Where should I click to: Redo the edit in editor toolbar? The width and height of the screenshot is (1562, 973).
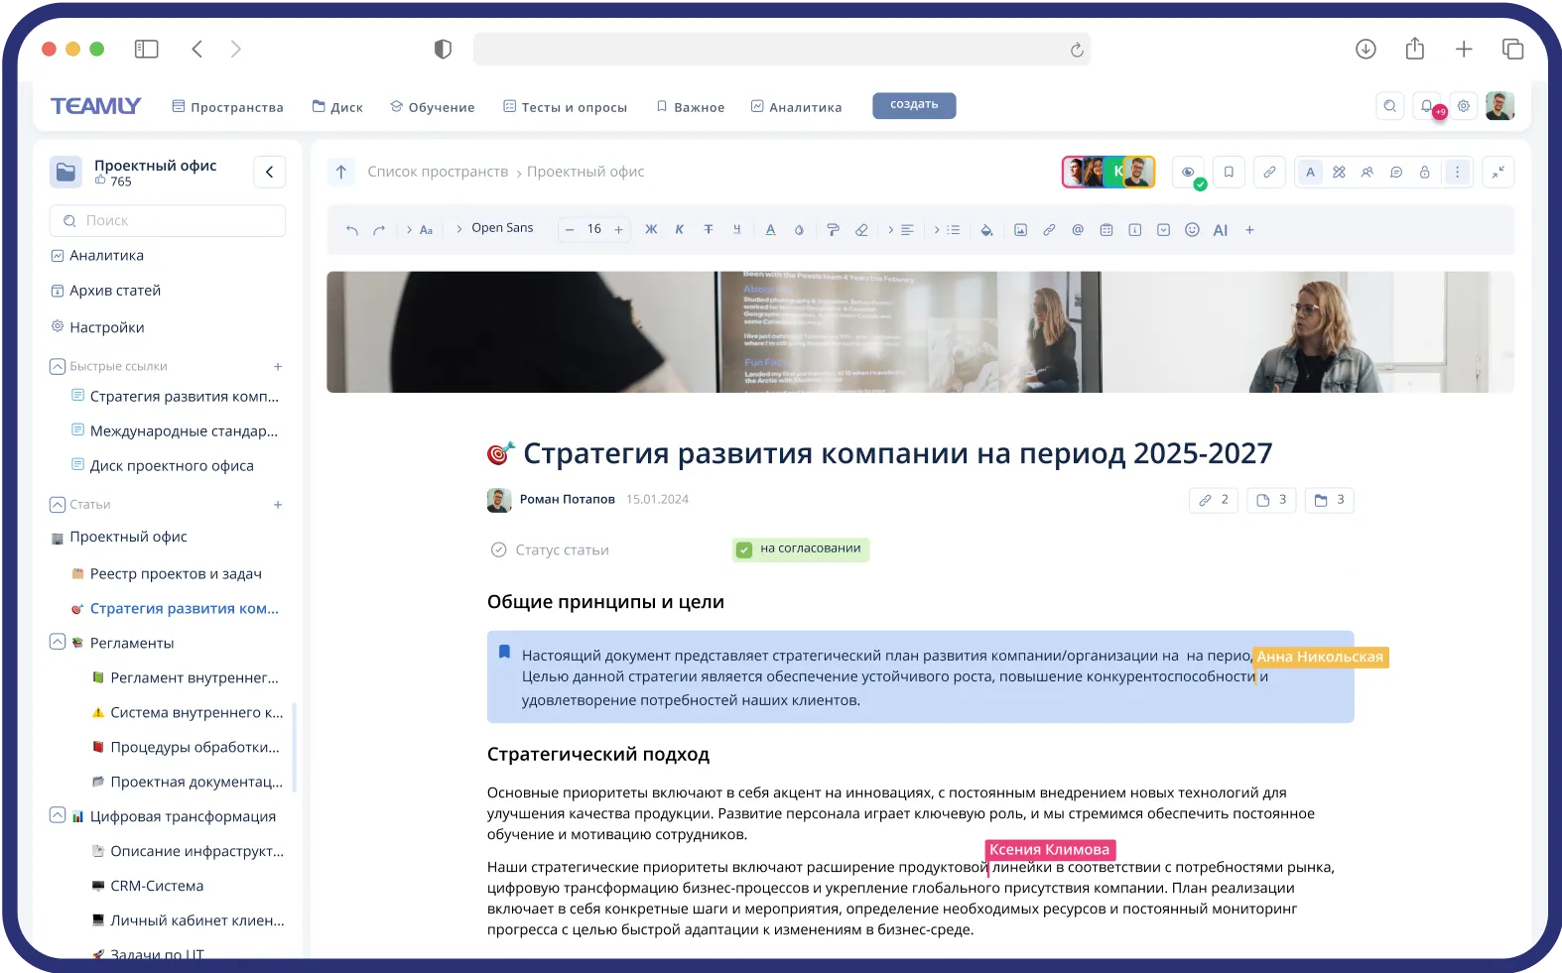point(379,230)
